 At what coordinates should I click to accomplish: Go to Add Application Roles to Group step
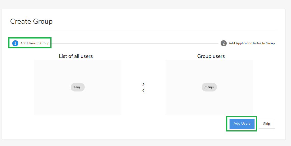click(x=251, y=43)
